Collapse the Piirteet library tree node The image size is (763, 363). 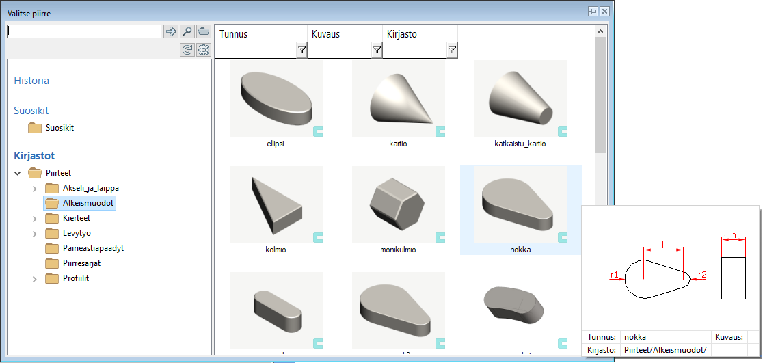point(18,173)
